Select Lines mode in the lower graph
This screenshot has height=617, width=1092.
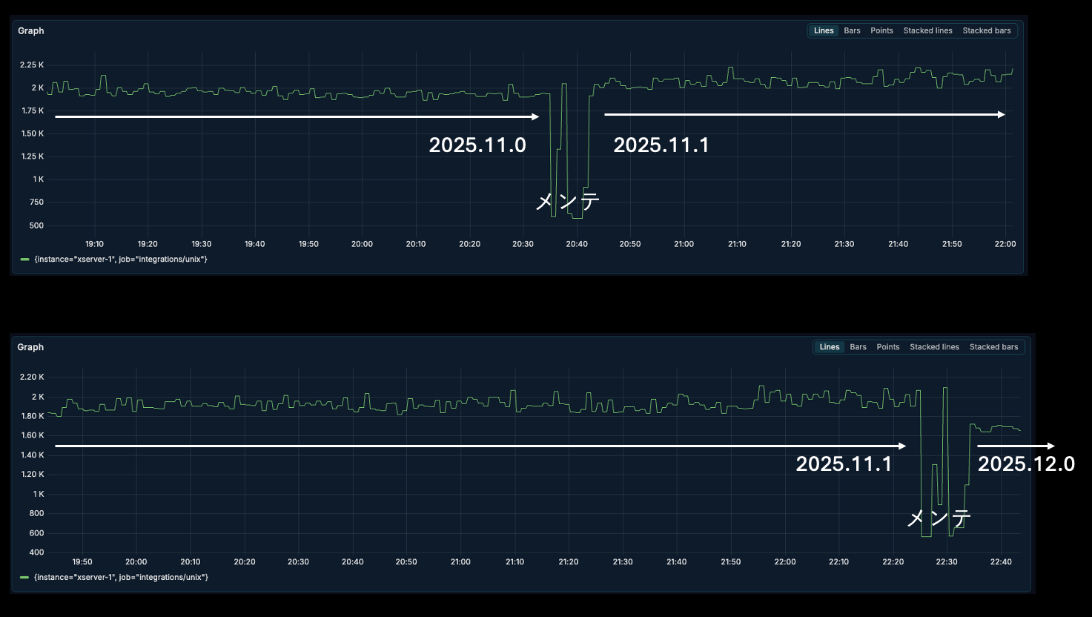tap(830, 347)
